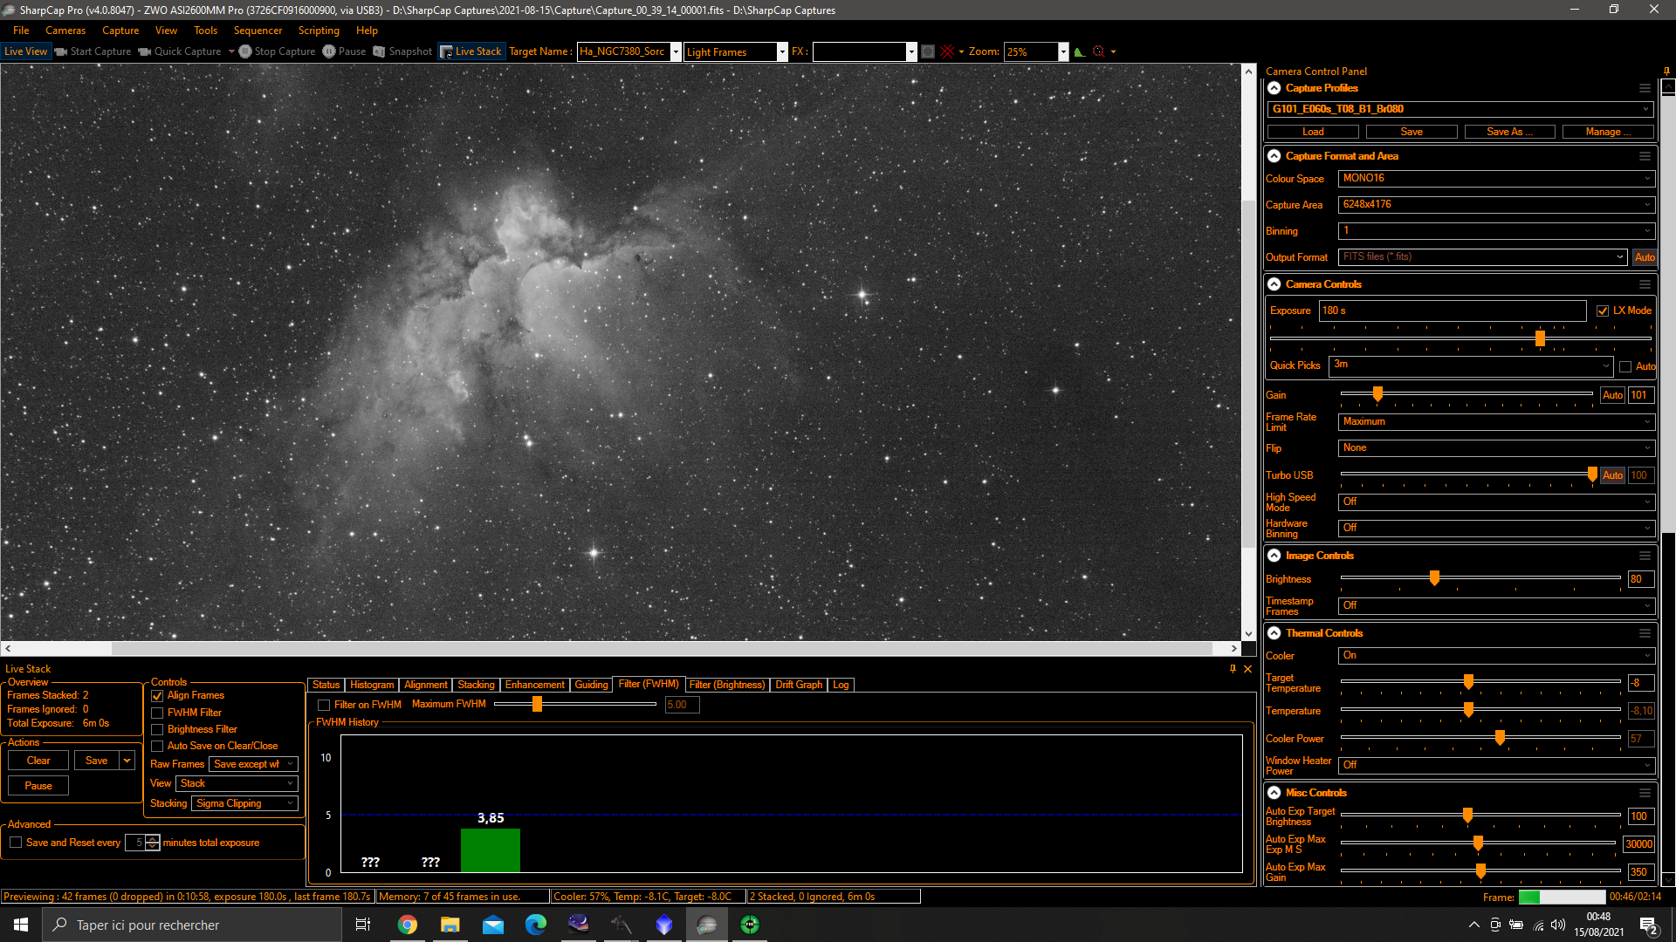Click the Clear button in Actions
1676x942 pixels.
point(38,761)
